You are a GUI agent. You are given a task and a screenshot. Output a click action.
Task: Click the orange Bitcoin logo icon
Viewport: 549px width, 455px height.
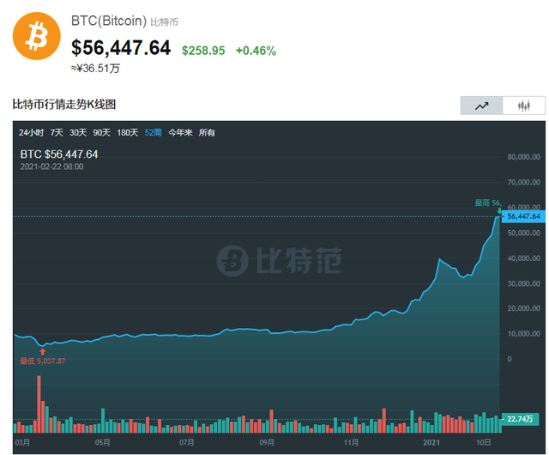point(36,36)
